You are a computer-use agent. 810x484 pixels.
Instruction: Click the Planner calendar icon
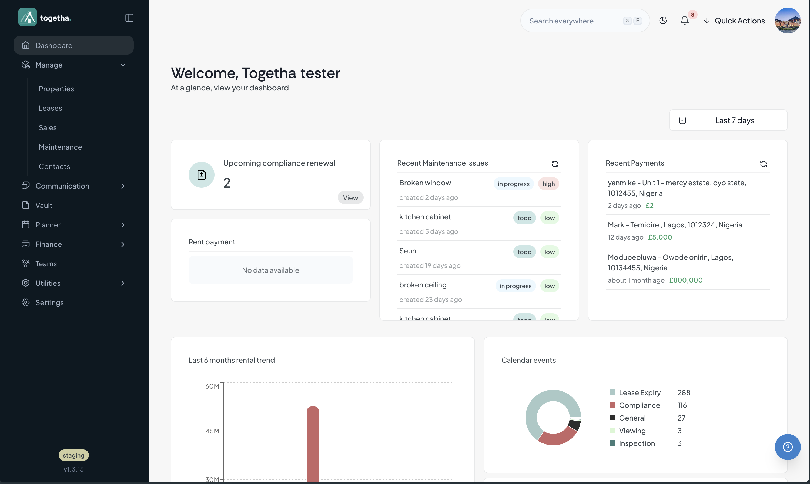(25, 225)
